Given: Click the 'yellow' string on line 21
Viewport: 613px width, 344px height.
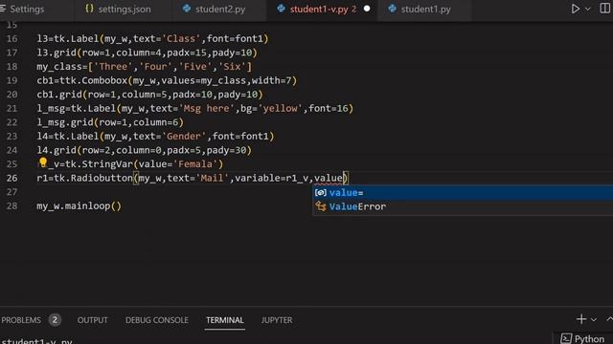Looking at the screenshot, I should pos(280,108).
